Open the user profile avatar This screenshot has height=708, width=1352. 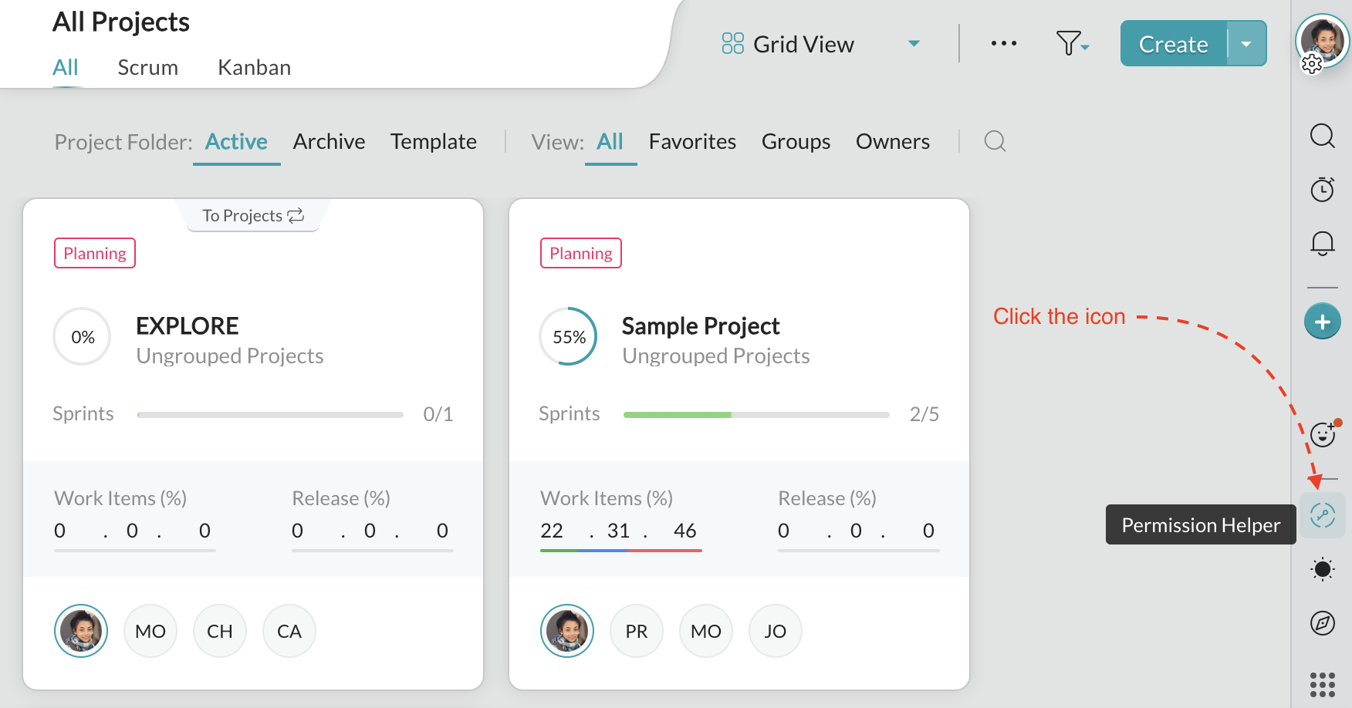coord(1322,40)
